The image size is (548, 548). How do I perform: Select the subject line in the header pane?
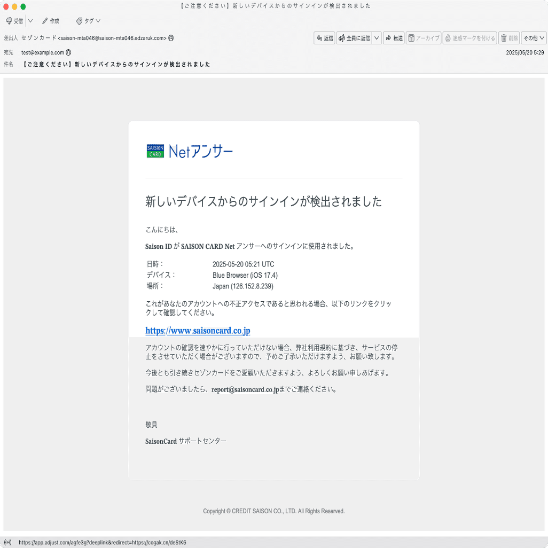[115, 64]
